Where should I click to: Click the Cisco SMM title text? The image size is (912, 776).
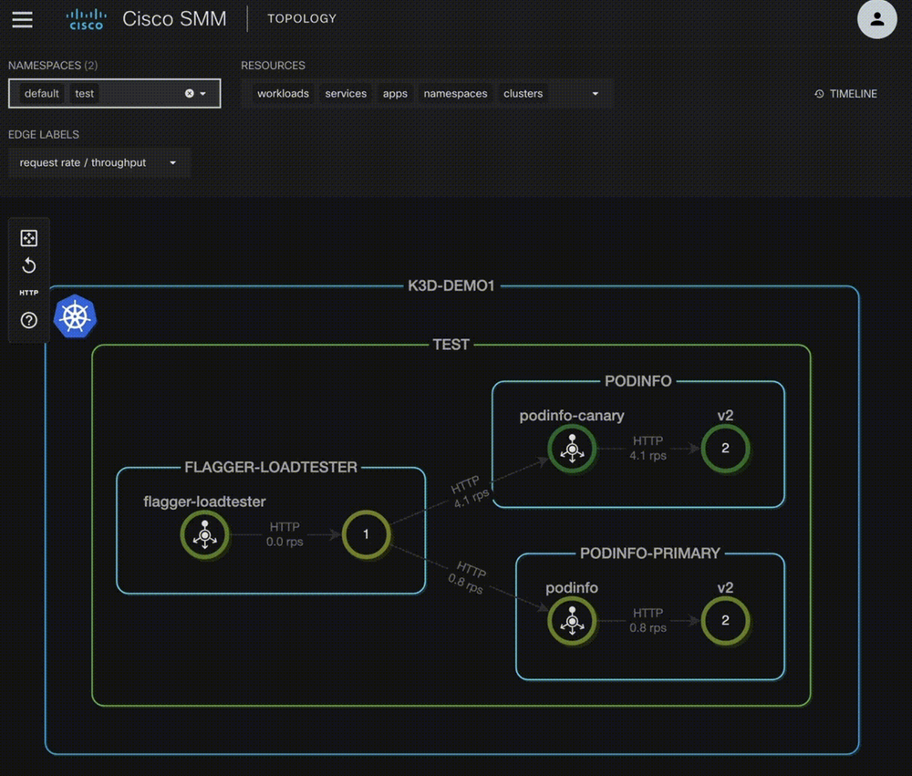tap(174, 18)
